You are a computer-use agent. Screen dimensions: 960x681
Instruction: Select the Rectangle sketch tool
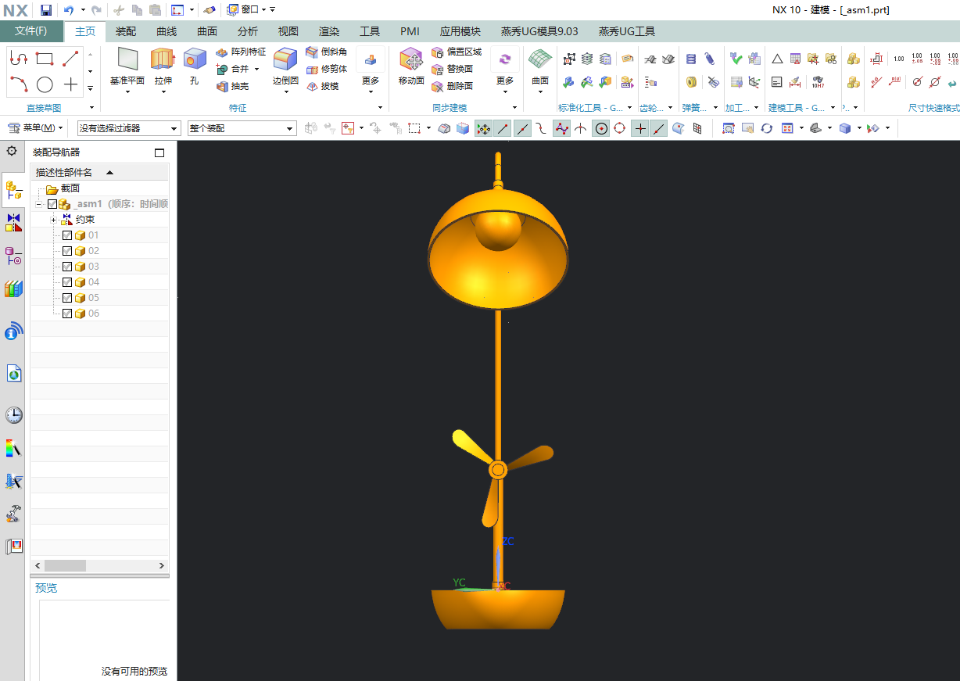(45, 59)
